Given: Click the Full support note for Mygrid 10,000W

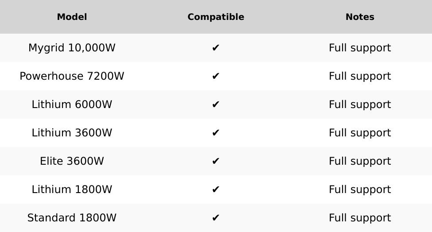Looking at the screenshot, I should (360, 48).
